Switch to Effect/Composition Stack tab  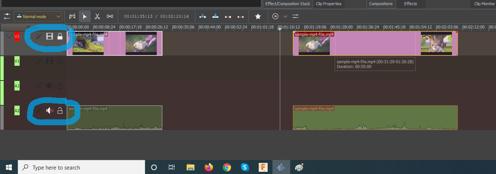(288, 4)
